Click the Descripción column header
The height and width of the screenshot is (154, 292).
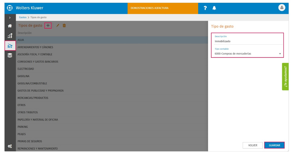(25, 33)
